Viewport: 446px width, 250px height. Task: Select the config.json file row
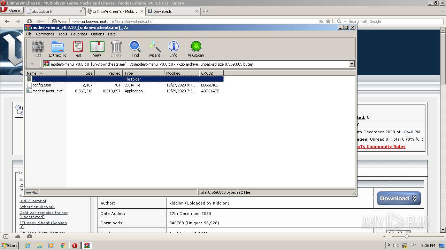point(124,85)
